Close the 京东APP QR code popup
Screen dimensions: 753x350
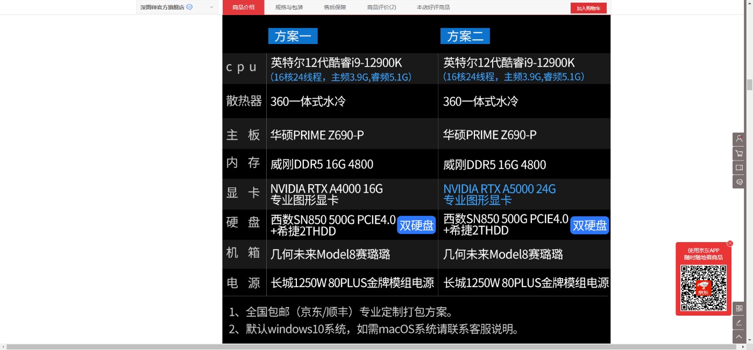point(730,244)
